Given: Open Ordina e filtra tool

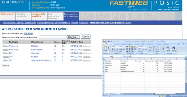Looking at the screenshot, I should coord(168,49).
